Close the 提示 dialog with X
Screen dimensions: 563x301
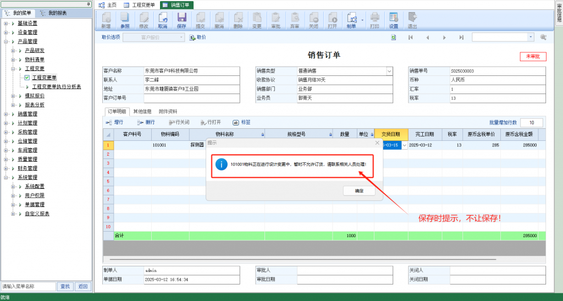click(377, 143)
